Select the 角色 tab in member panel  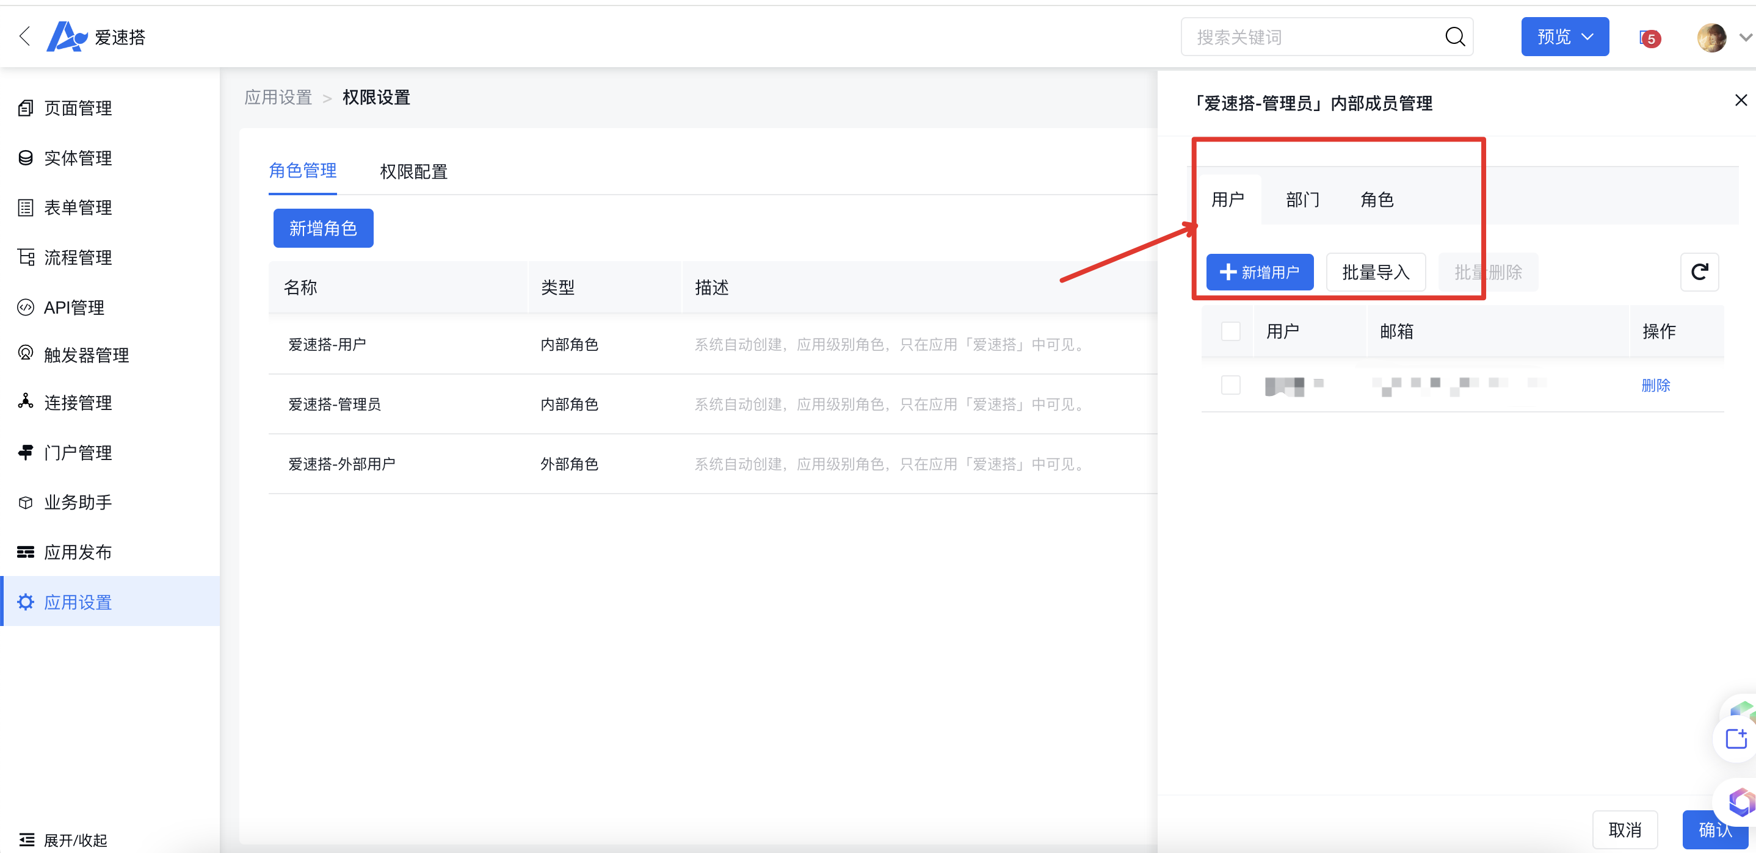tap(1377, 200)
